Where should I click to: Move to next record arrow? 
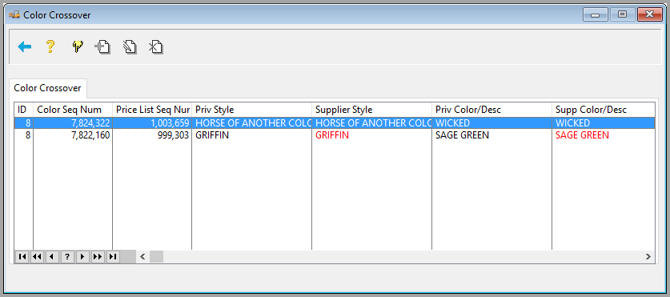(x=82, y=256)
